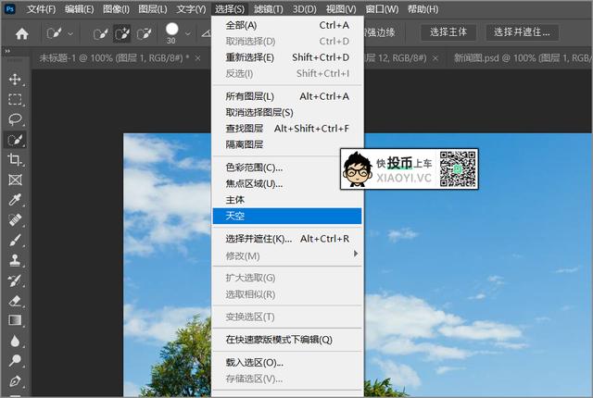593x398 pixels.
Task: Choose highlighted 天空 menu entry
Action: pos(287,216)
